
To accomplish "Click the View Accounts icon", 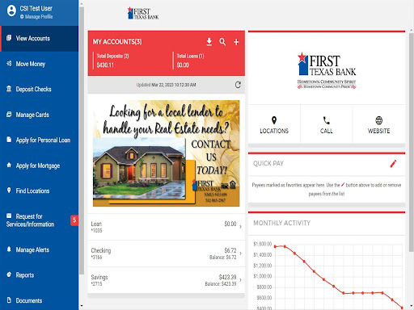I will click(9, 38).
